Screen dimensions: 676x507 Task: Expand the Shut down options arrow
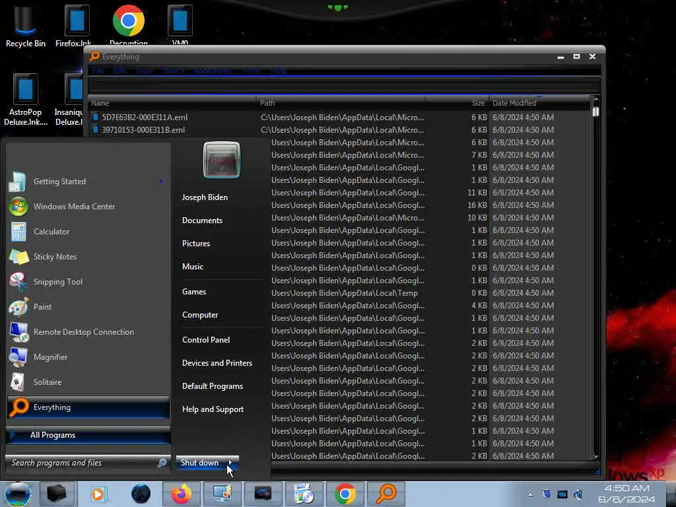(230, 463)
